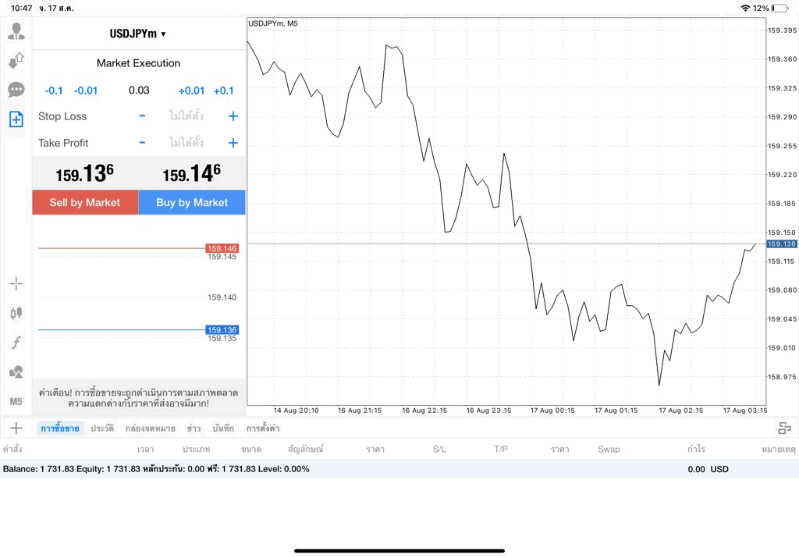Activate the crosshair tool

tap(16, 283)
